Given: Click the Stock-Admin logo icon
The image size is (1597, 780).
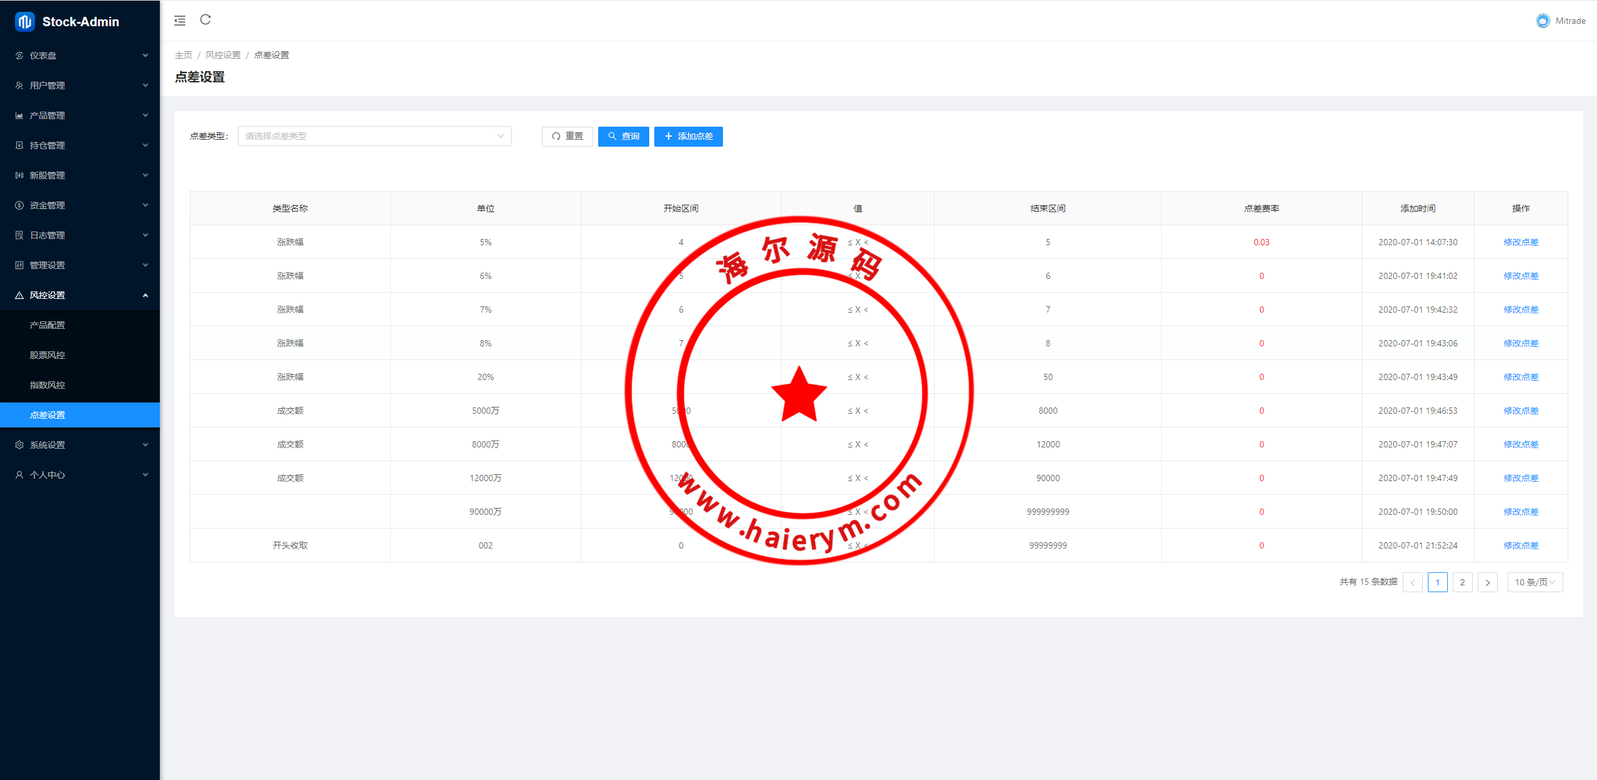Looking at the screenshot, I should pos(24,22).
